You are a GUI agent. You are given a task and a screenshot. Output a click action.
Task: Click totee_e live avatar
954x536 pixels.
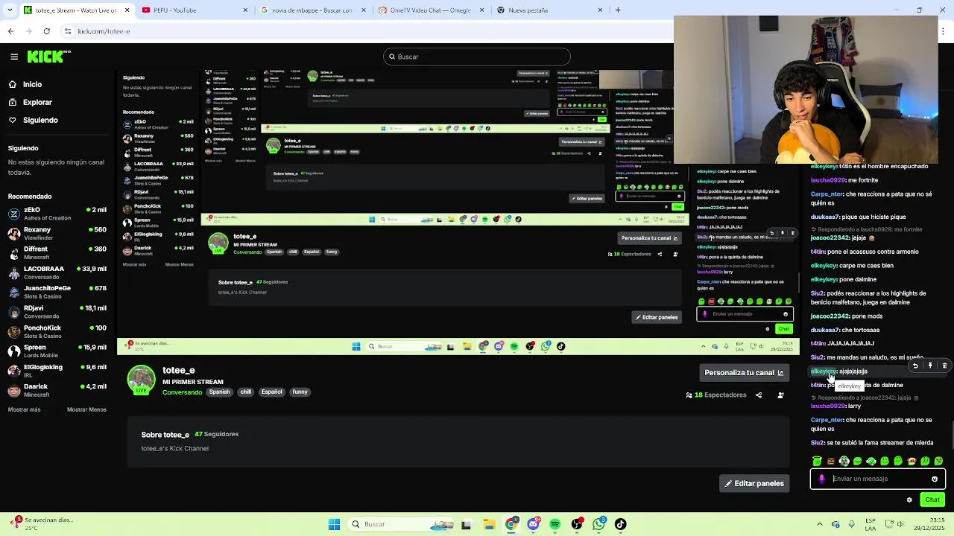[141, 380]
